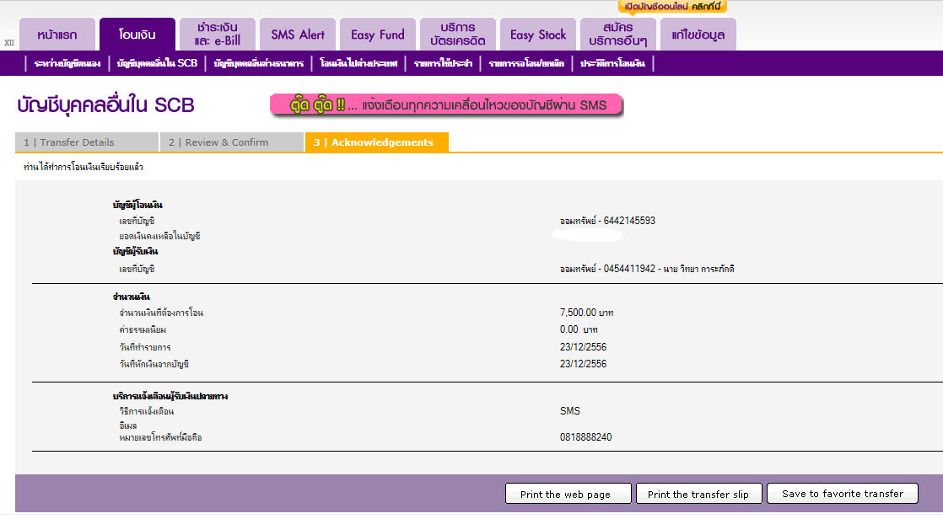Image resolution: width=943 pixels, height=519 pixels.
Task: Select step 3 Acknowledgements tab
Action: click(x=376, y=142)
